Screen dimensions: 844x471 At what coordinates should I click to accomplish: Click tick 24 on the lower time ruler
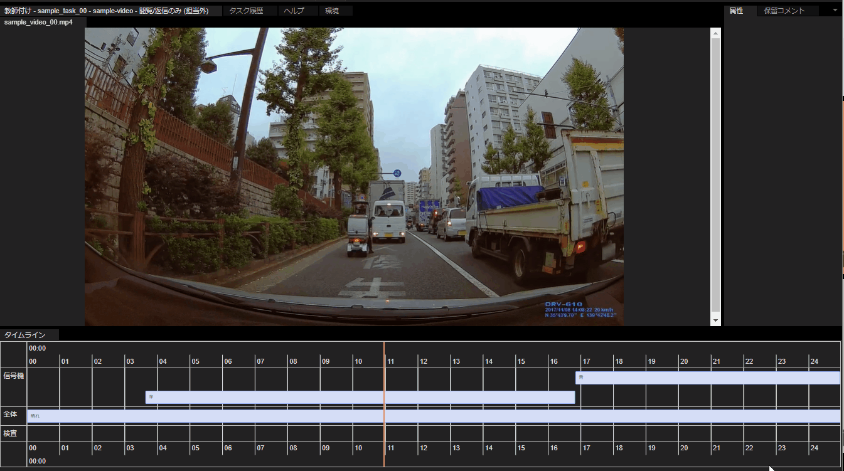pos(815,448)
